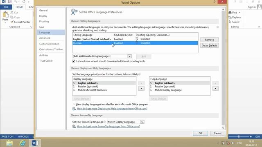262x147 pixels.
Task: Adjust the zoom slider in the status bar
Action: coord(239,136)
